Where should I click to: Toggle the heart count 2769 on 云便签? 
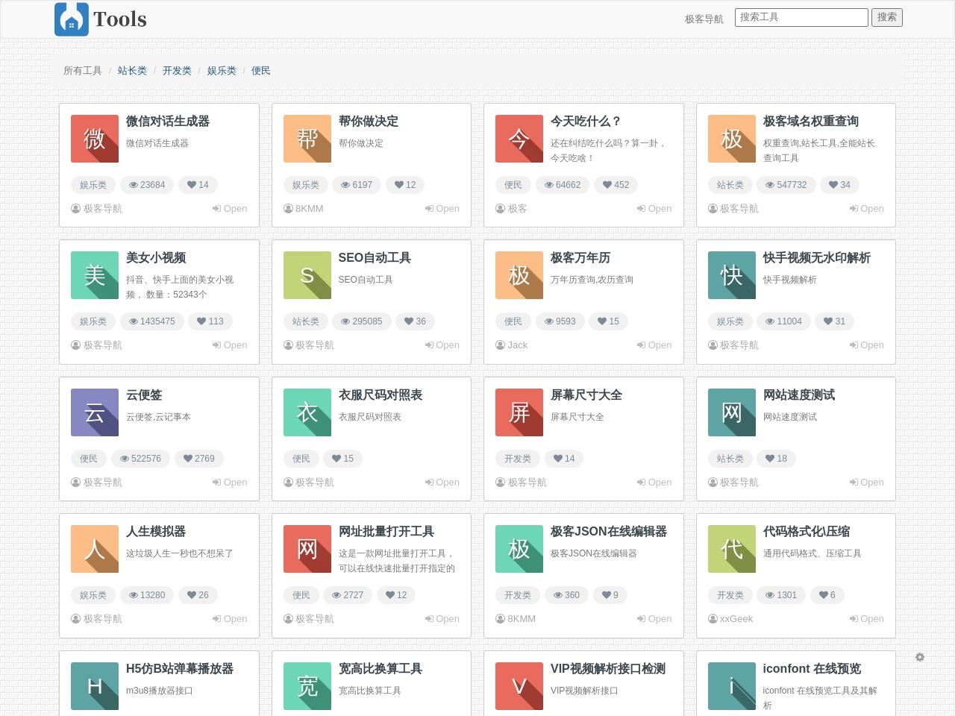tap(198, 459)
